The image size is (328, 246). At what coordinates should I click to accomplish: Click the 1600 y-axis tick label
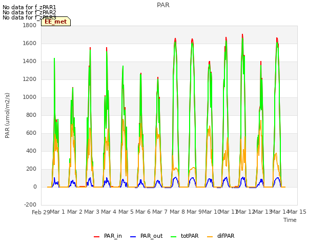[30, 43]
